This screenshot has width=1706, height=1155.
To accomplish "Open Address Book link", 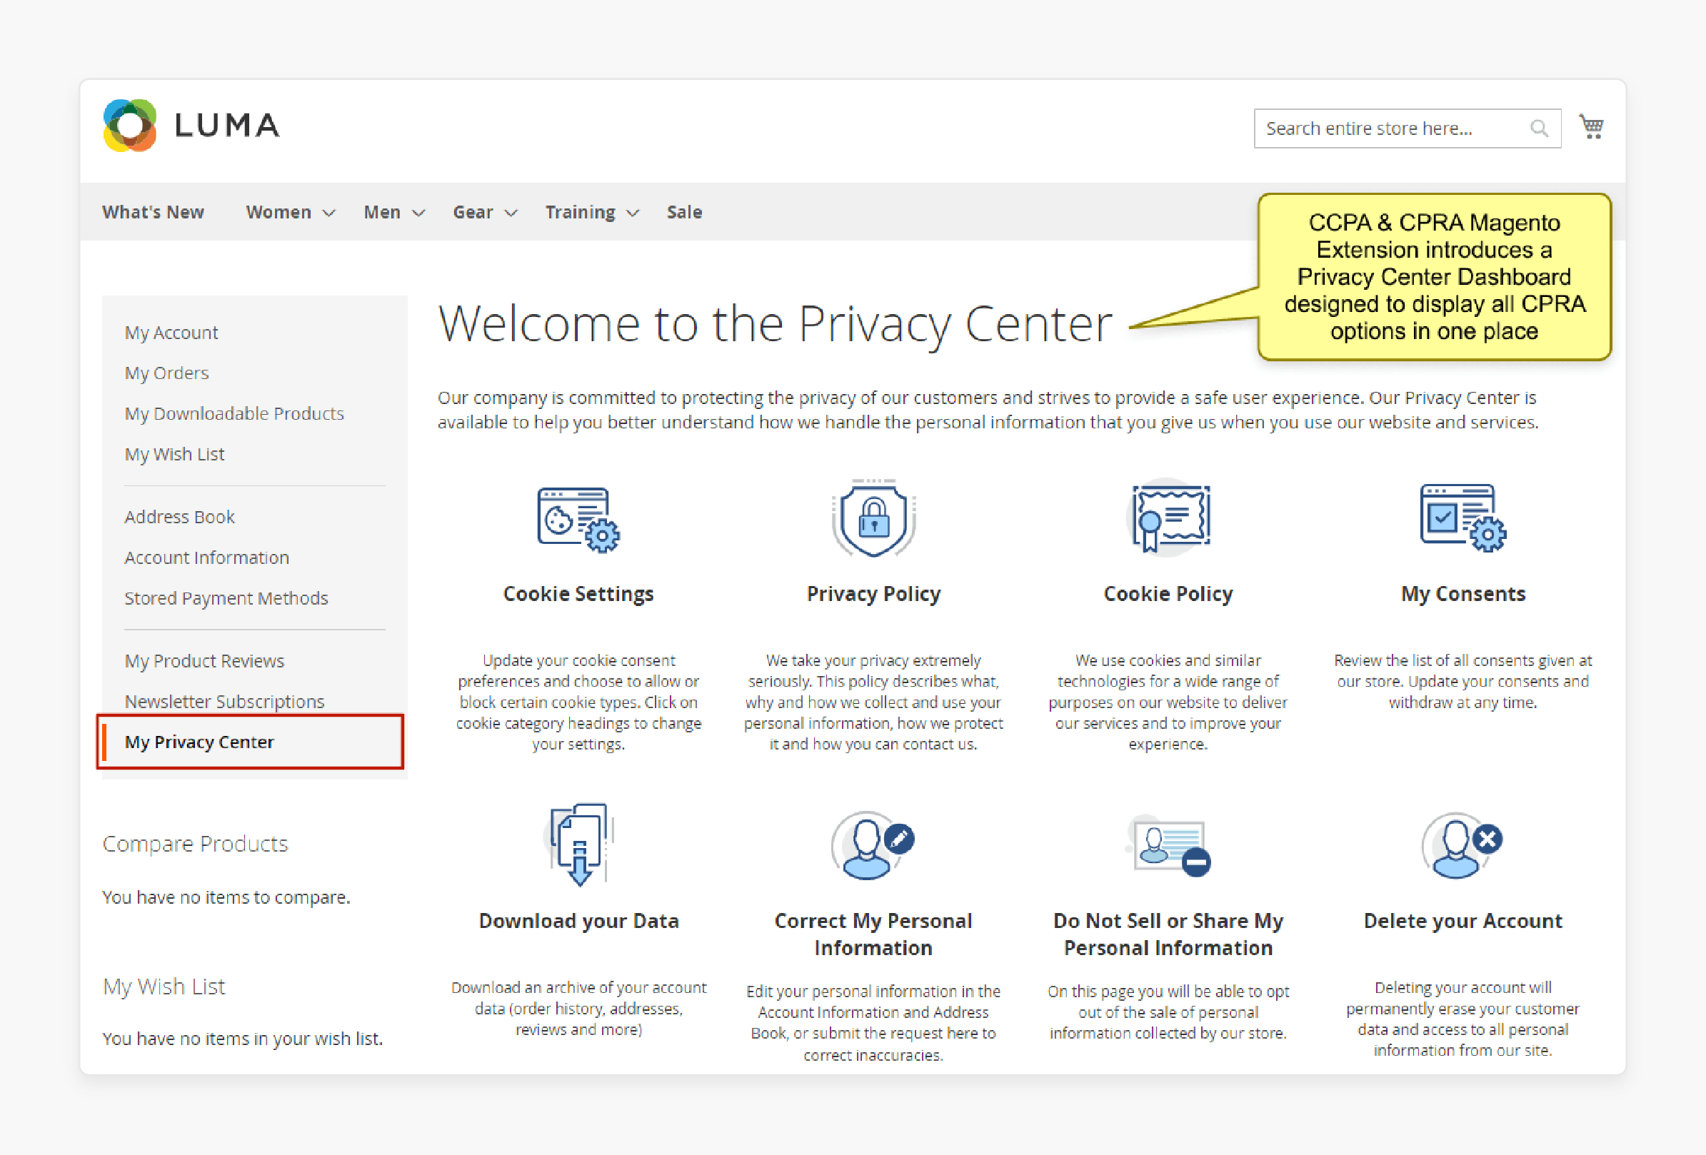I will [x=180, y=517].
